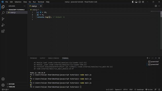Click the terminal prompt input cursor
The image size is (162, 91).
[81, 87]
